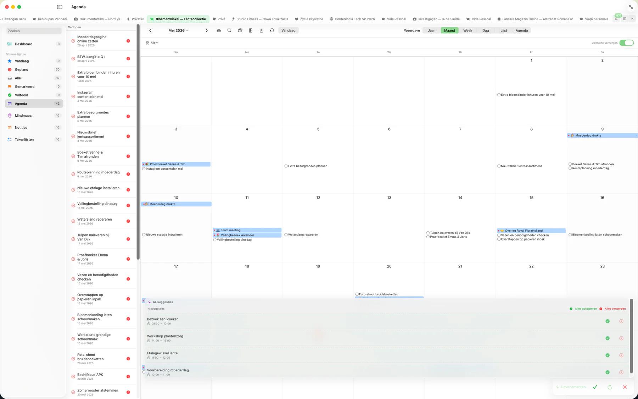Check off Extra bezorgrondes plannen on May 5
This screenshot has width=638, height=399.
(286, 166)
